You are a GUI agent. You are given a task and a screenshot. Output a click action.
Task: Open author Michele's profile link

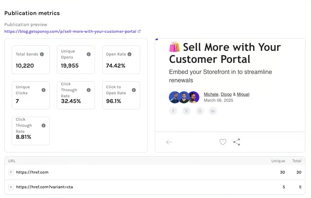pyautogui.click(x=211, y=94)
